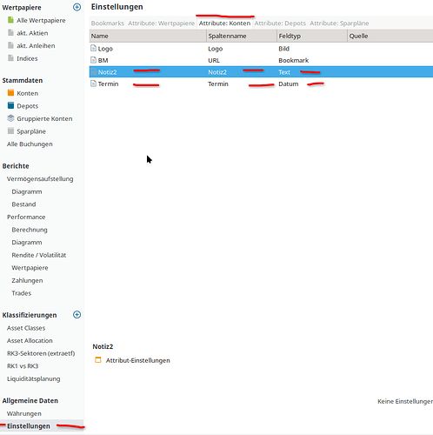433x435 pixels.
Task: Open the Performance report
Action: [x=26, y=217]
